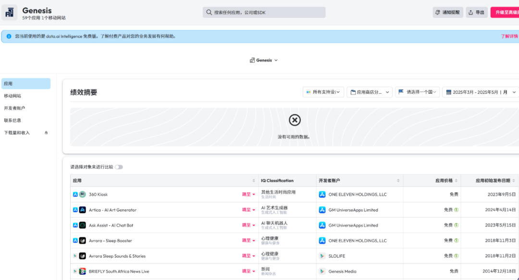Screen dimensions: 519x280
Task: Expand the 跳至 menu for Artica
Action: 248,210
